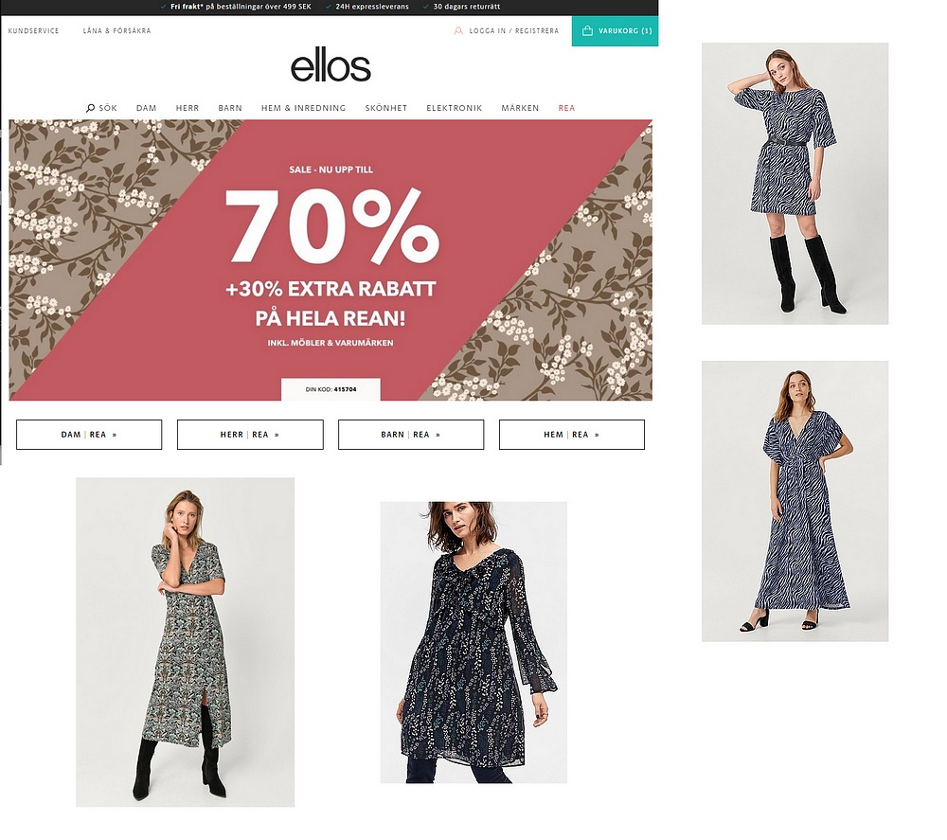Click the search magnifier icon beside SÖK
This screenshot has width=947, height=840.
[90, 108]
